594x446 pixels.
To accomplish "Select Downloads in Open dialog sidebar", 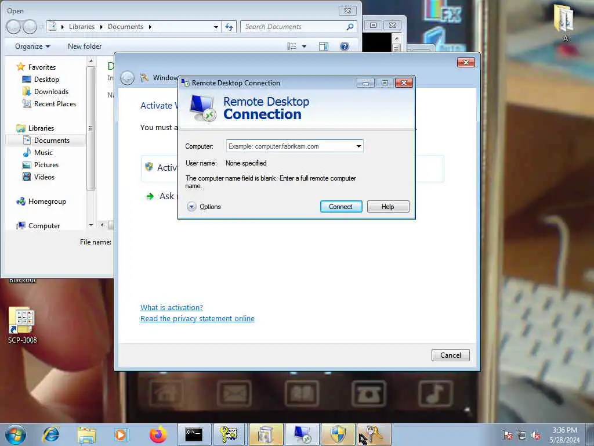I will pos(45,91).
